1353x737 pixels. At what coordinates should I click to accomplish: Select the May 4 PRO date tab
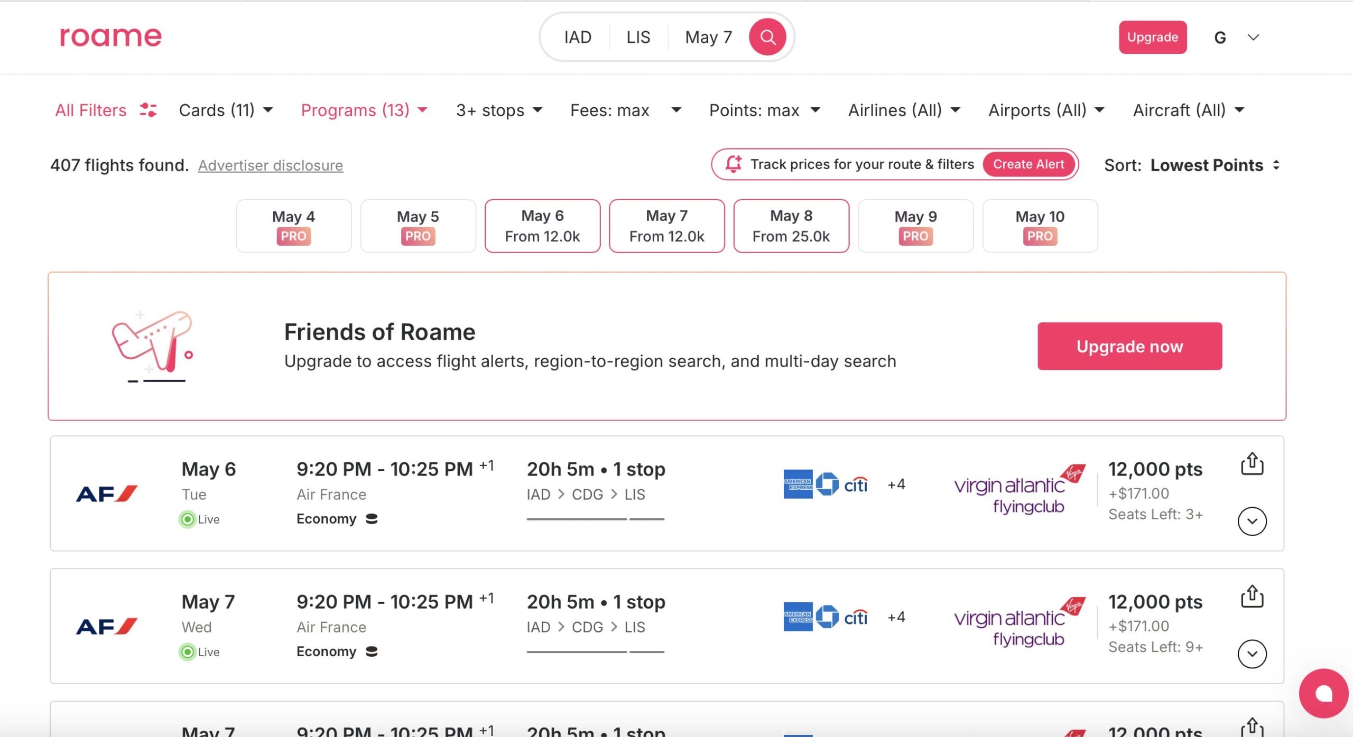point(294,226)
